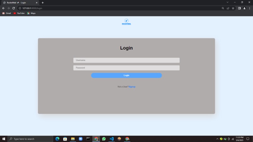Click the site information icon in address bar
The width and height of the screenshot is (253, 142).
coord(20,8)
